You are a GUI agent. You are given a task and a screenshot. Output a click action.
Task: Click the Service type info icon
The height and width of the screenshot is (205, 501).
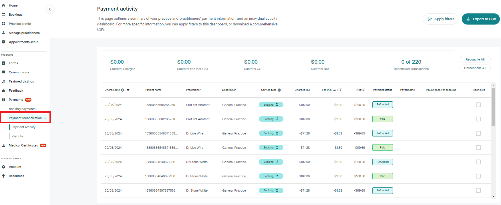point(279,90)
